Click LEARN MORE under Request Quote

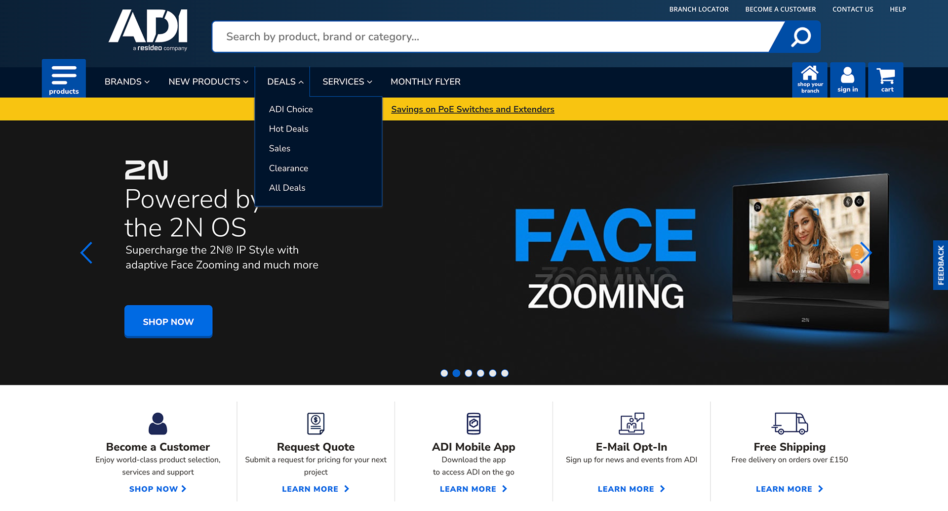coord(316,489)
